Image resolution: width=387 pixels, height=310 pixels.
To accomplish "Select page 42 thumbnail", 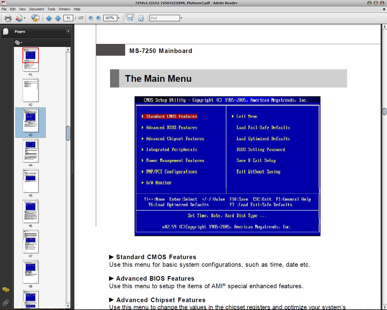I will coord(31,90).
